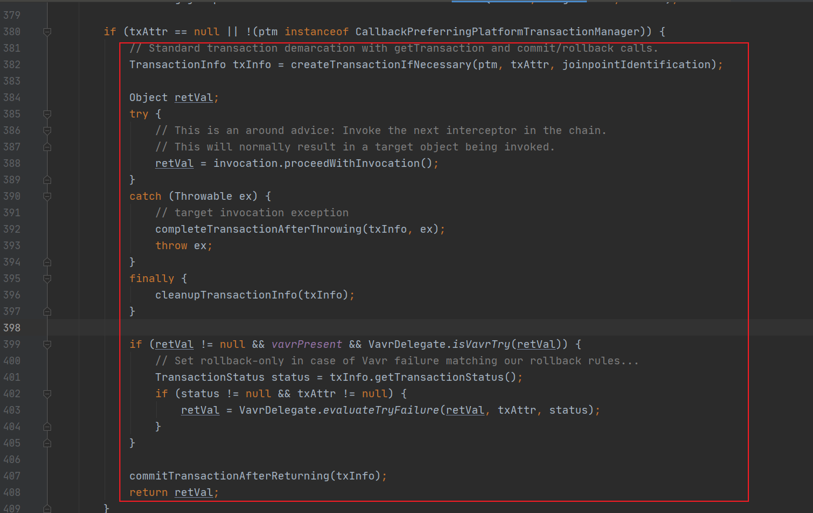Viewport: 813px width, 513px height.
Task: Click the commitTransactionAfterReturning call
Action: [230, 476]
